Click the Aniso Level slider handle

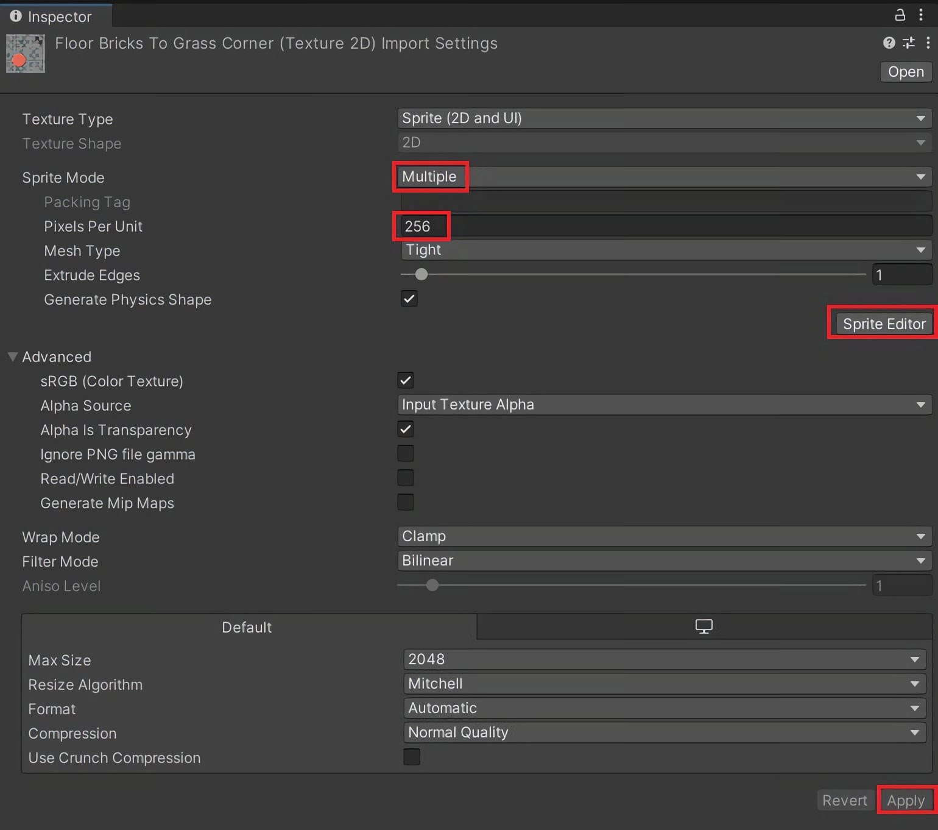[432, 585]
